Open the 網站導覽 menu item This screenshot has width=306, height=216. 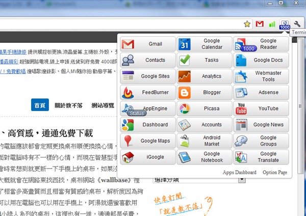tap(103, 105)
